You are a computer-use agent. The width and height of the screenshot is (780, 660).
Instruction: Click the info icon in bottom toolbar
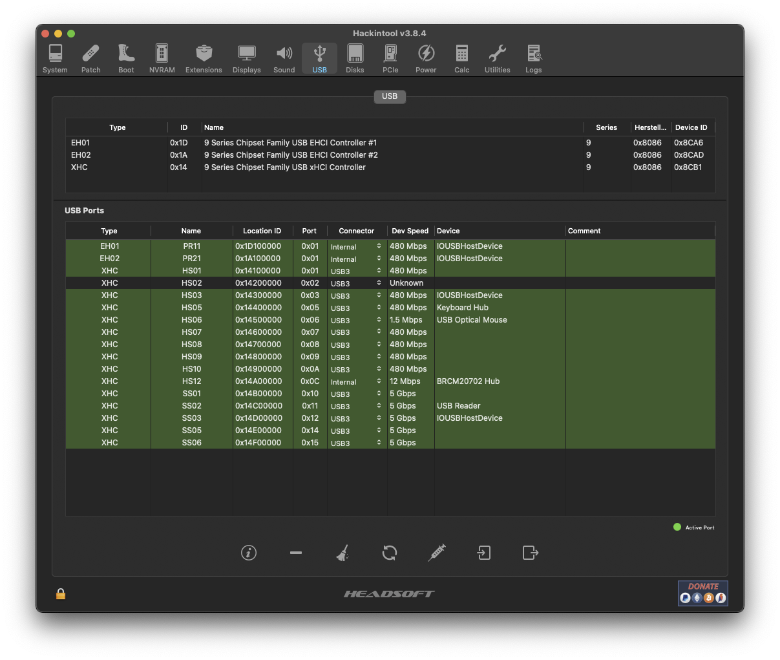coord(249,553)
